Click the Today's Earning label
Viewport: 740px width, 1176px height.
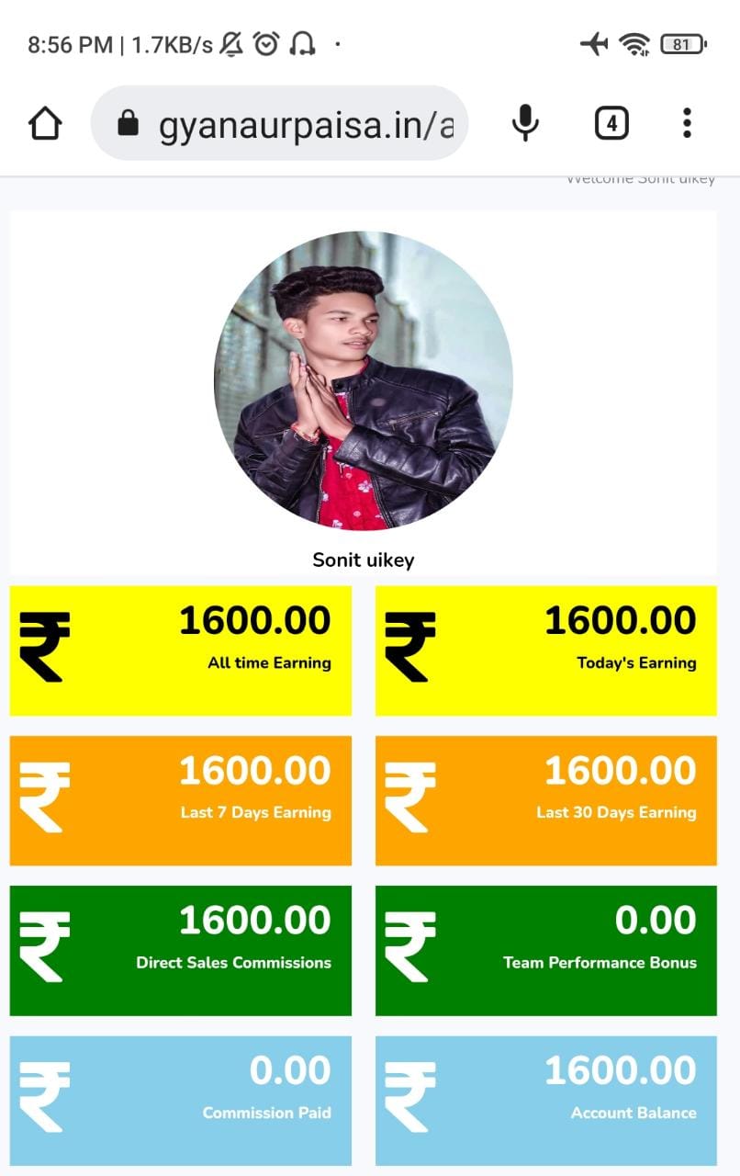click(636, 662)
